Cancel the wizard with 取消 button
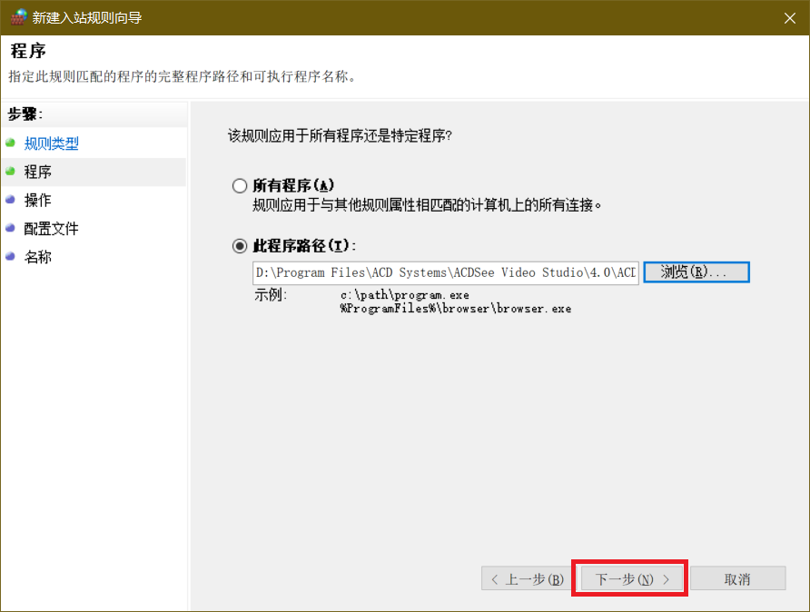The height and width of the screenshot is (612, 810). [737, 579]
